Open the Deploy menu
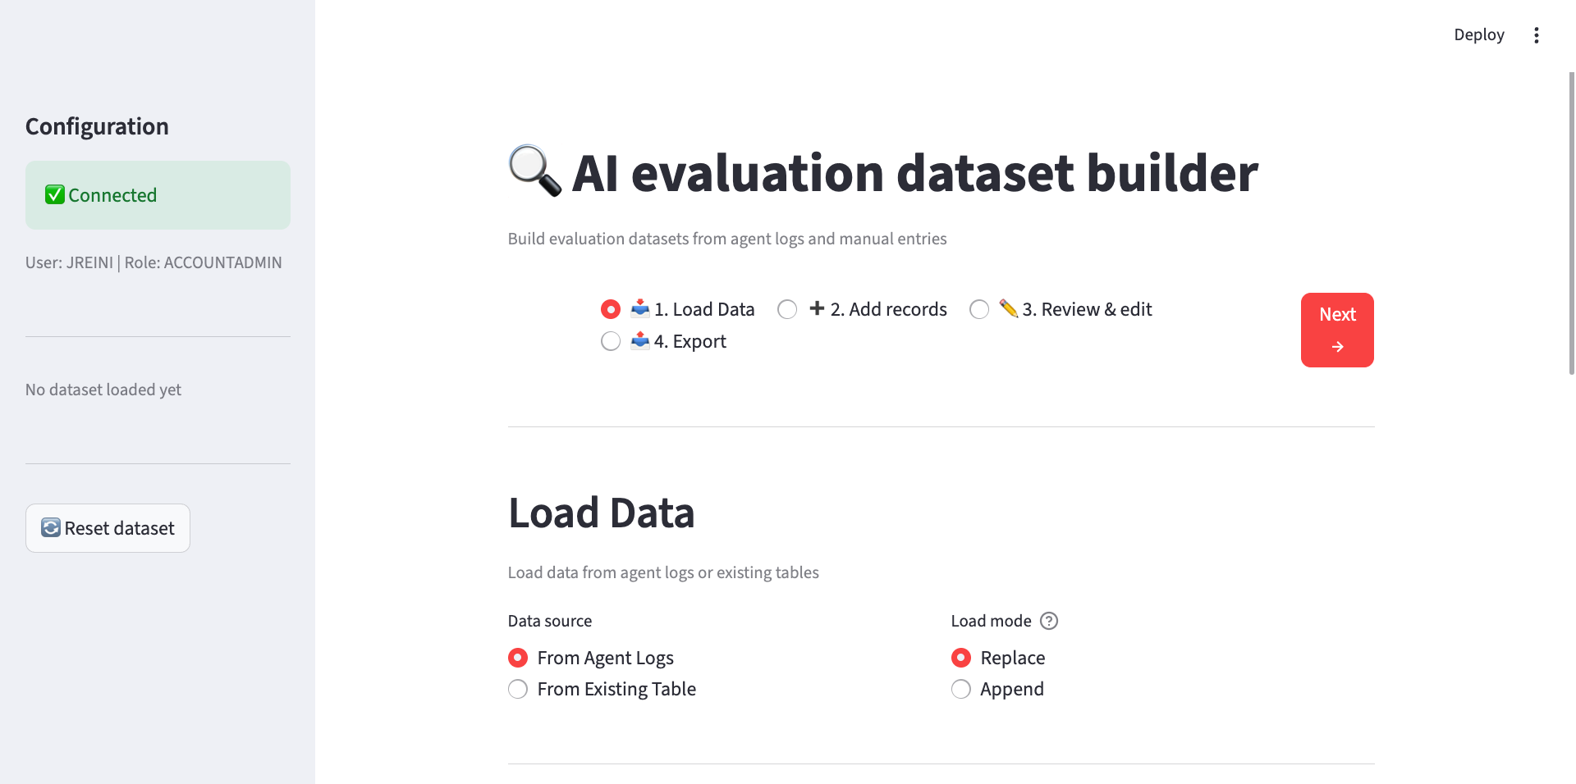Screen dimensions: 1576x784 (1478, 34)
